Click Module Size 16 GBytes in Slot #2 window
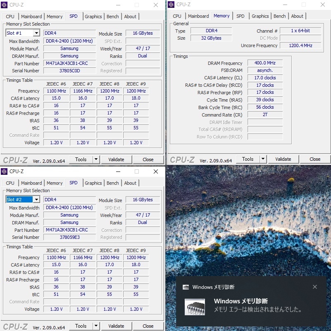 point(143,200)
